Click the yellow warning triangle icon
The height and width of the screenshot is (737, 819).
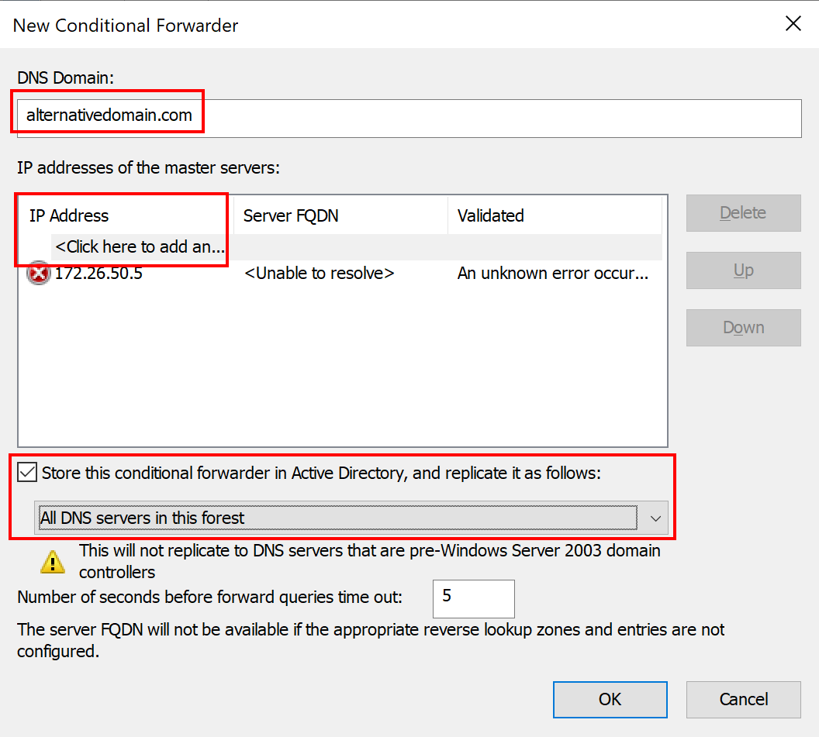point(51,561)
